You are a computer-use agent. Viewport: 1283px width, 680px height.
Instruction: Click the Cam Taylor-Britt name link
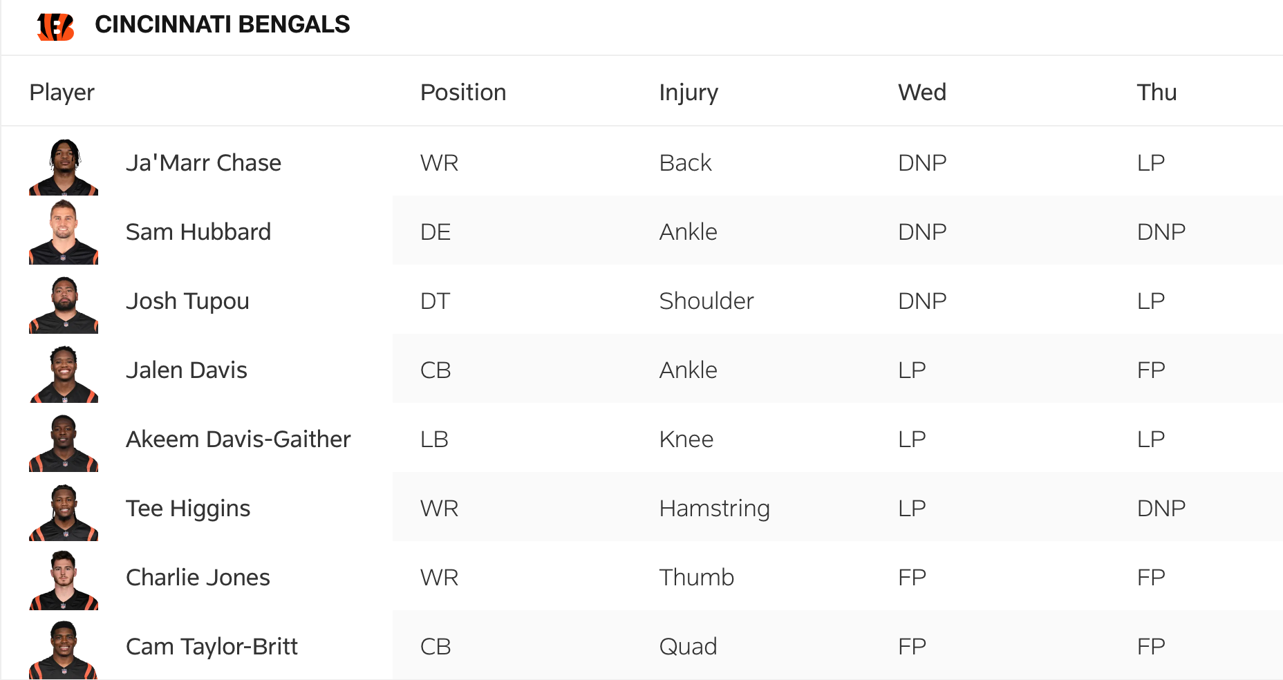(x=212, y=647)
